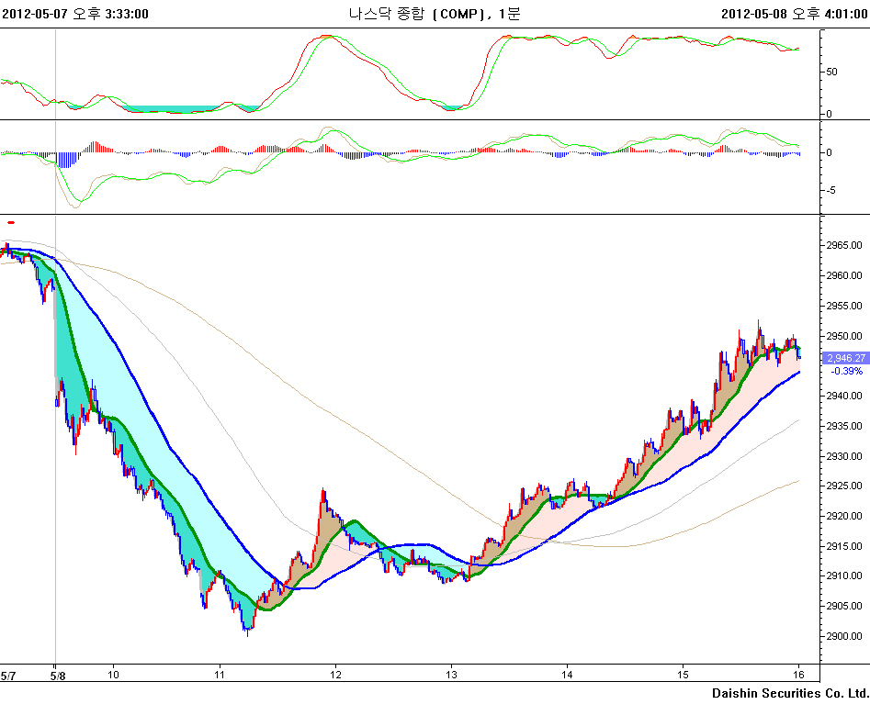This screenshot has width=870, height=704.
Task: Select the 5/7 date marker on time axis
Action: [7, 675]
